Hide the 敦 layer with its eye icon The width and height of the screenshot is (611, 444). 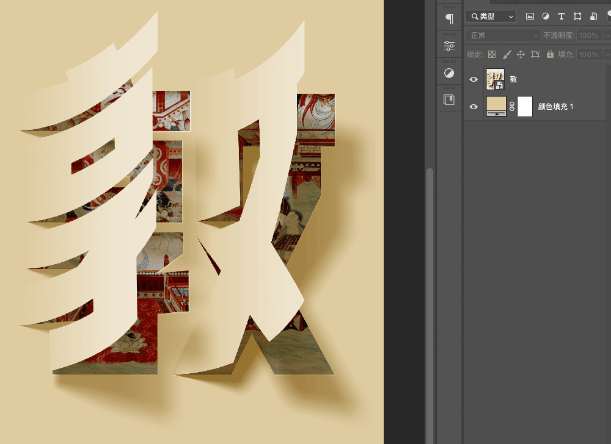click(474, 79)
